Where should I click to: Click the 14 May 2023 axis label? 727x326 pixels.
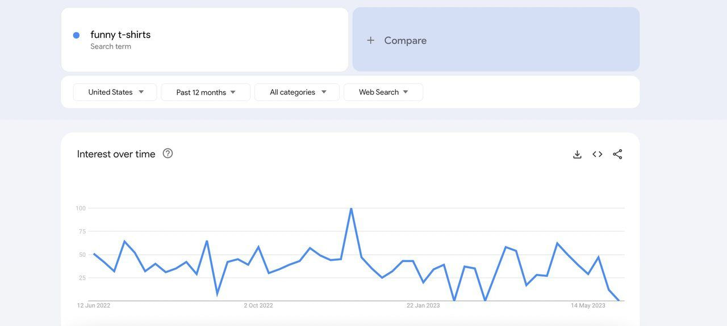pyautogui.click(x=588, y=306)
